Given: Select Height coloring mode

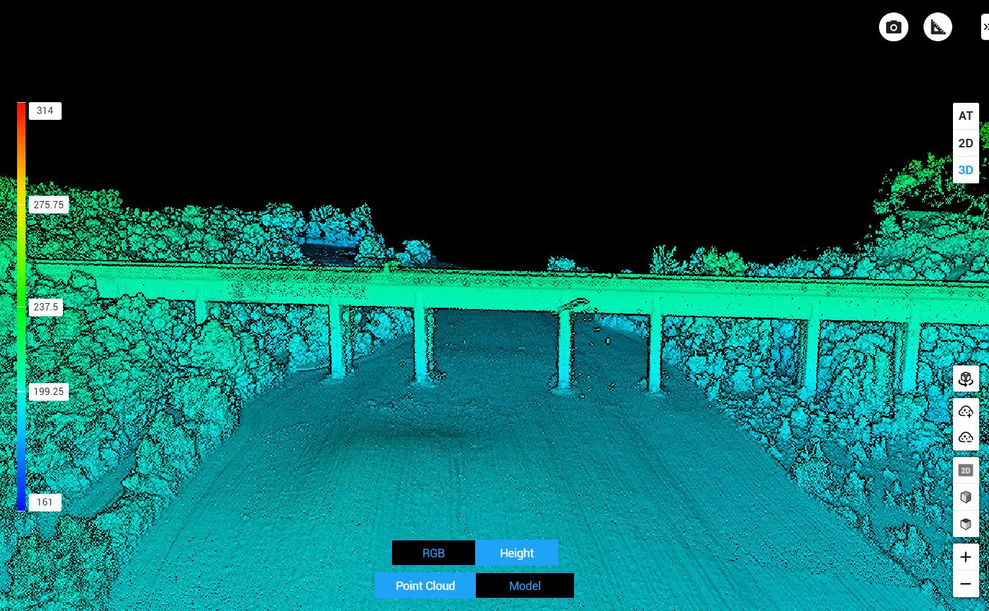Looking at the screenshot, I should [516, 553].
